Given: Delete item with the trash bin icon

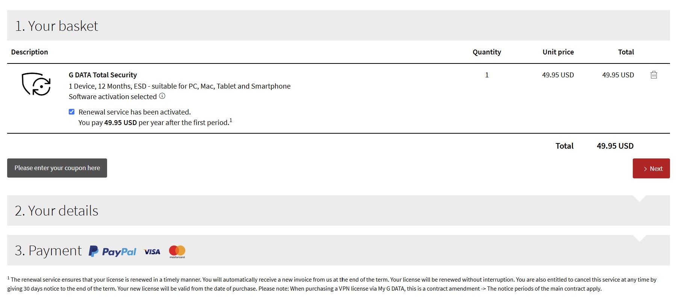Looking at the screenshot, I should (654, 75).
